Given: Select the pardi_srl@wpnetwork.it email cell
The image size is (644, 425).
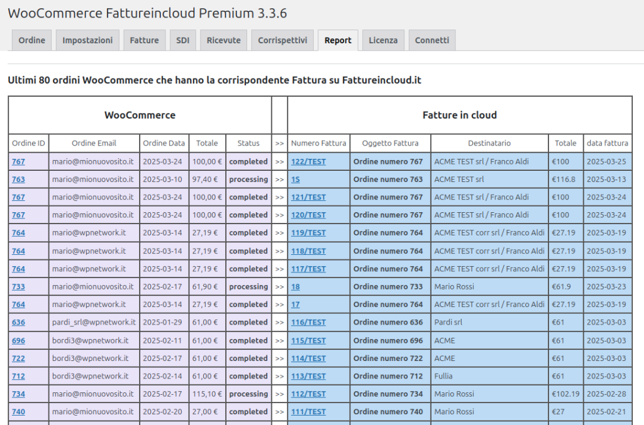Looking at the screenshot, I should click(94, 323).
